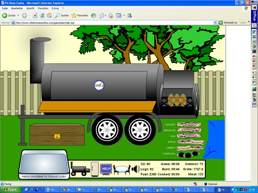Image resolution: width=258 pixels, height=193 pixels.
Task: Grab the cherry wood log
Action: [x=190, y=148]
